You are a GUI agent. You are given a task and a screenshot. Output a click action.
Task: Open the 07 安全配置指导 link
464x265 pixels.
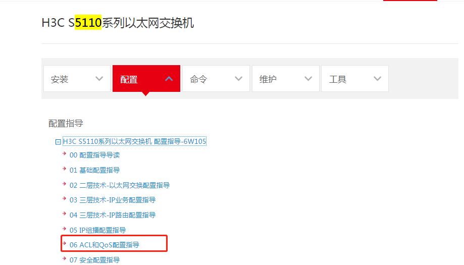point(95,260)
